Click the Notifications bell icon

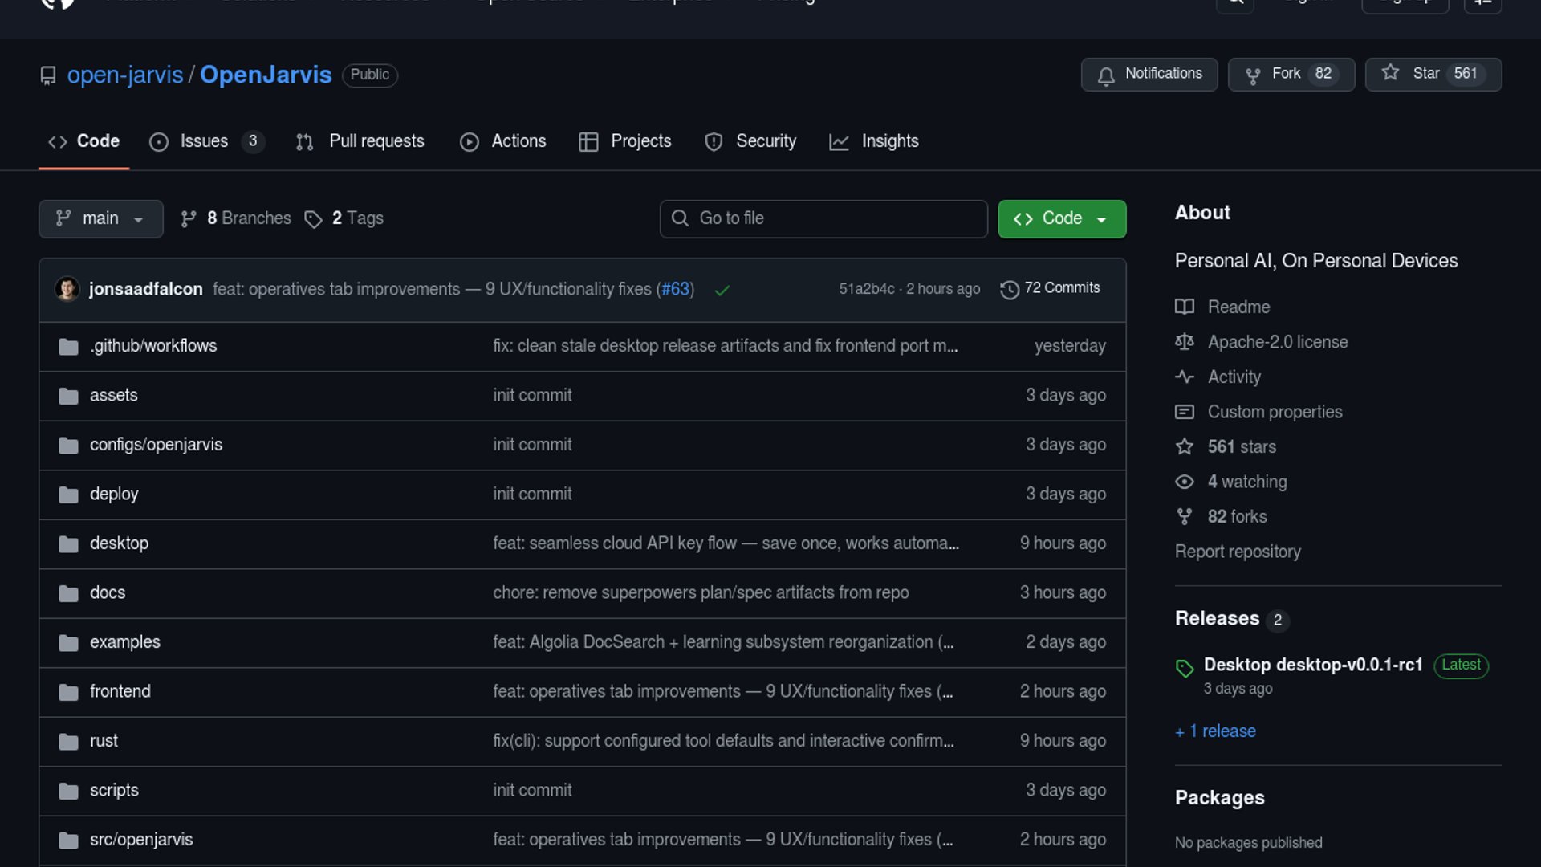pos(1106,75)
